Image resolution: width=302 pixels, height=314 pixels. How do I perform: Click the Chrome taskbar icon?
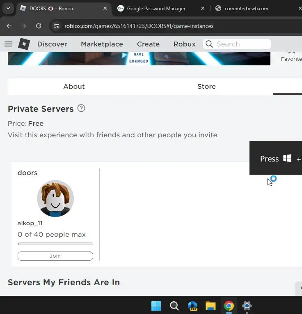point(229,306)
